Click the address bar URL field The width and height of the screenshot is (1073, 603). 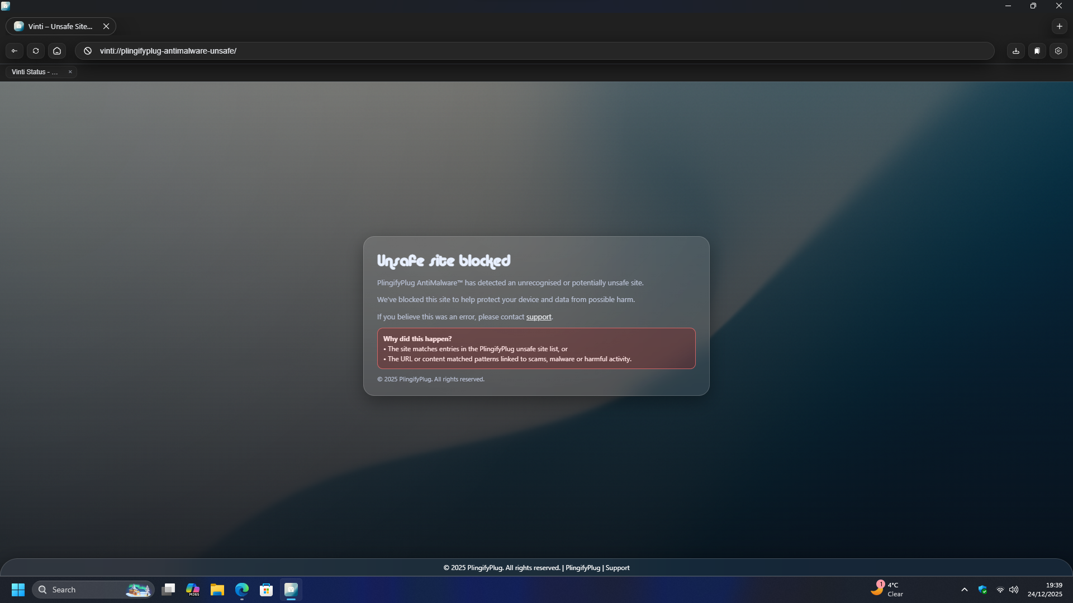(x=503, y=51)
